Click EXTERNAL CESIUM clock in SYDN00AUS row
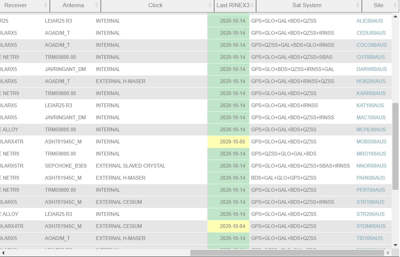400x257 pixels. pyautogui.click(x=119, y=226)
